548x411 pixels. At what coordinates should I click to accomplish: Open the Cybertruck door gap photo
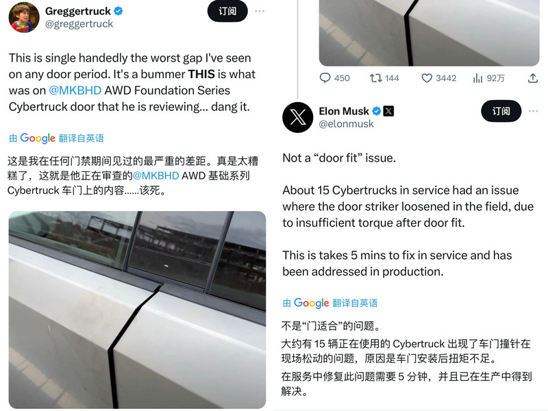tap(137, 310)
